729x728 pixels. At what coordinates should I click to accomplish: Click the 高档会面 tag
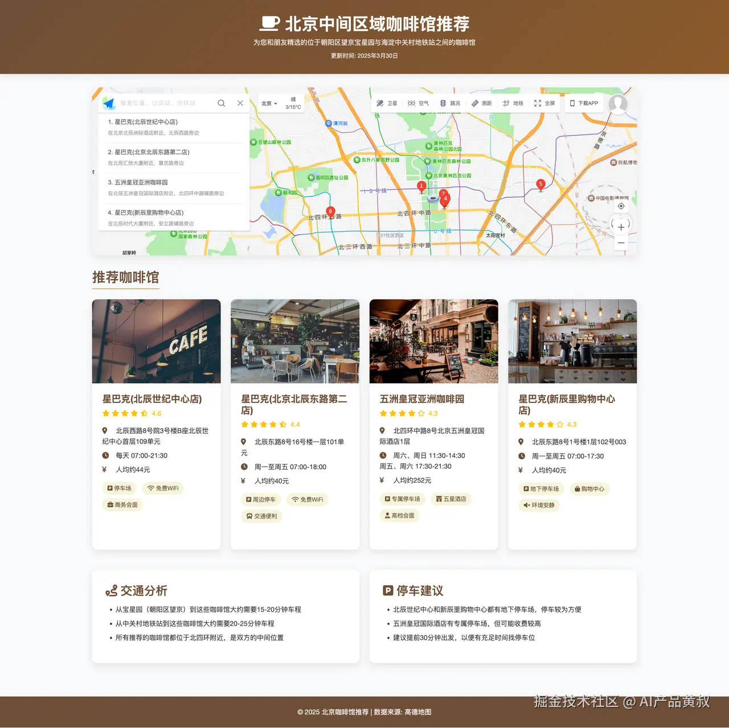[400, 516]
